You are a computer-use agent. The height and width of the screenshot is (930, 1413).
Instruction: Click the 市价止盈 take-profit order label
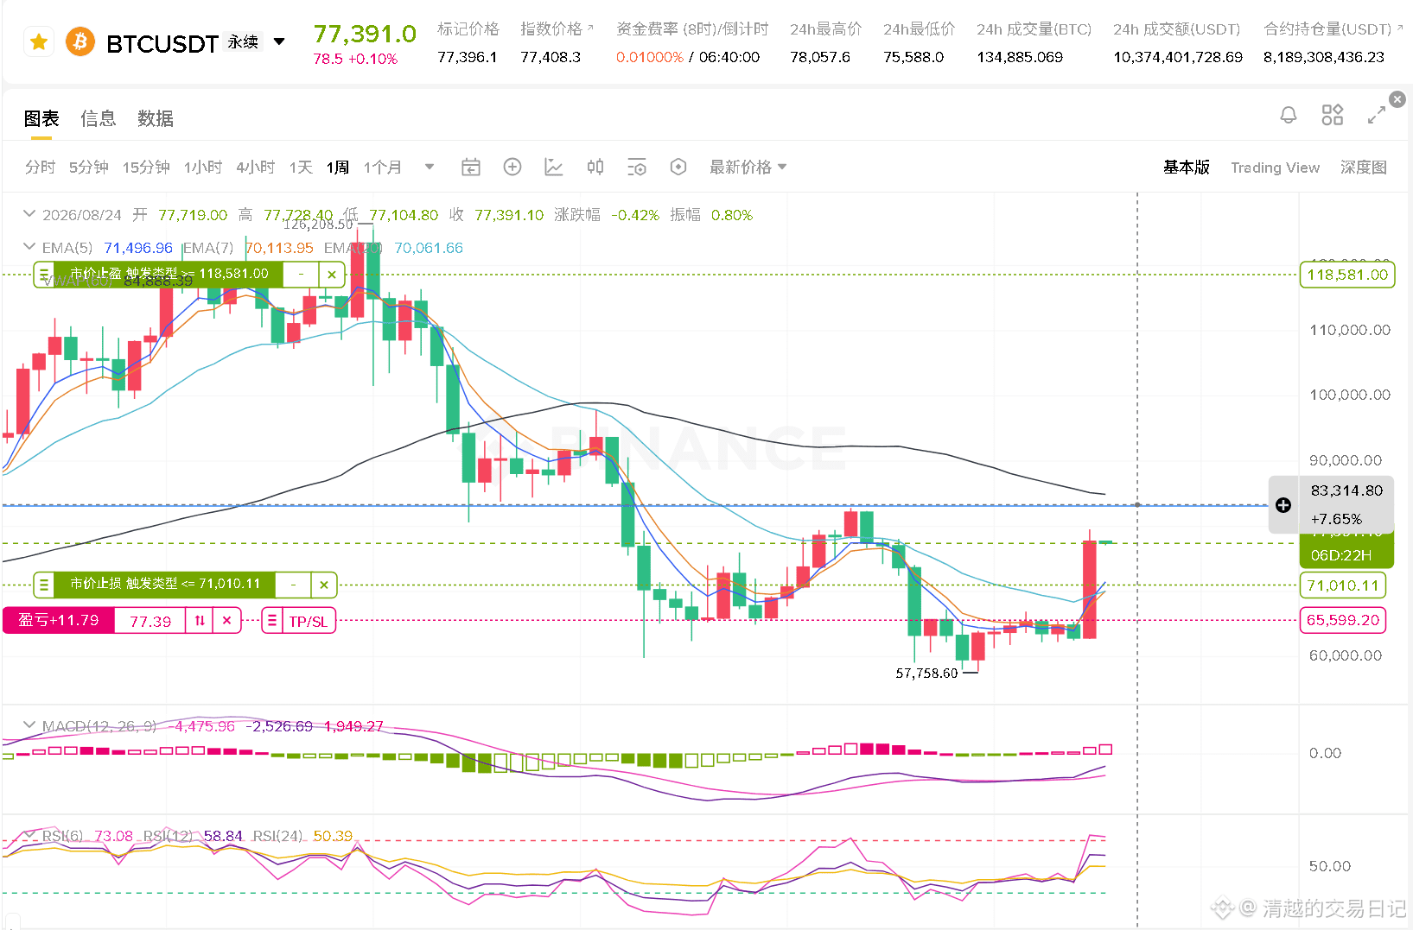coord(169,275)
